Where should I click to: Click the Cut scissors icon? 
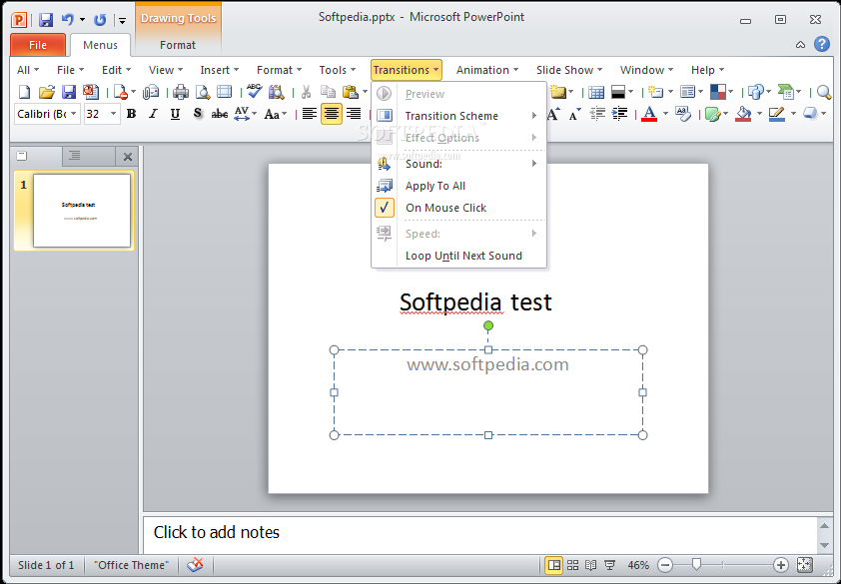(x=307, y=92)
